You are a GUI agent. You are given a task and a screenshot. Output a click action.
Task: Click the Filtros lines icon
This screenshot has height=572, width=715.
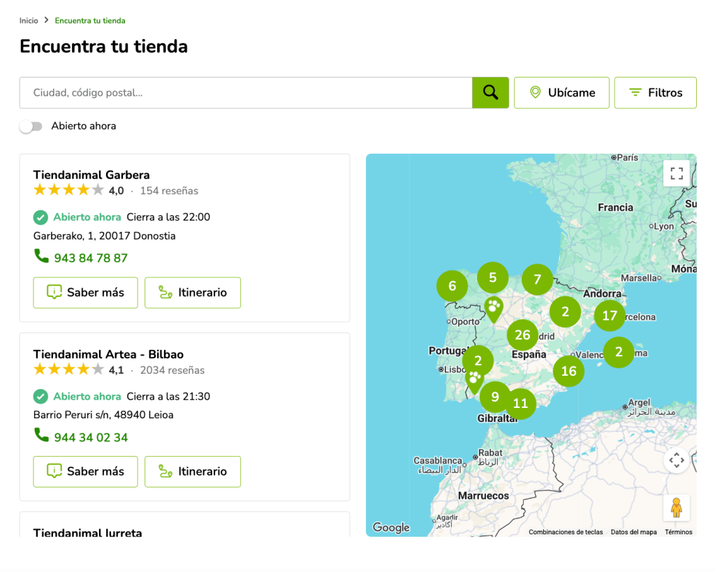(x=635, y=93)
